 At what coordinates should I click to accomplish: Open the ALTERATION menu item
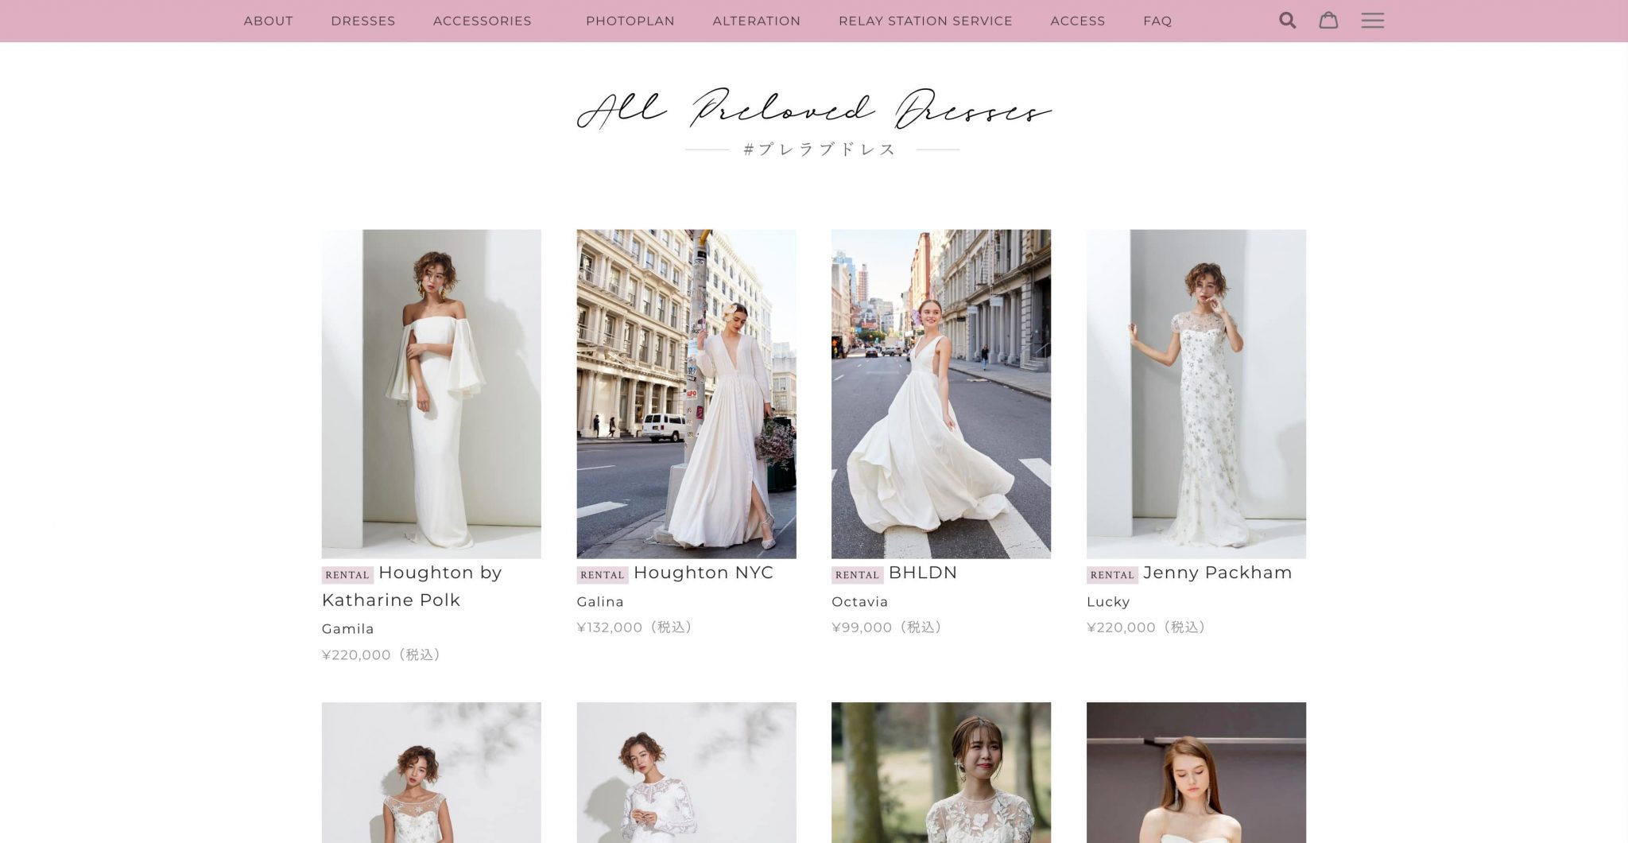click(x=757, y=21)
